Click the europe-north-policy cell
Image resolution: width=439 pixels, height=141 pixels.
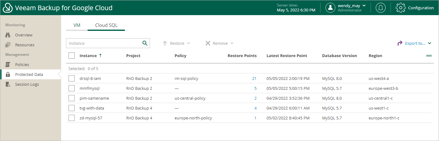193,118
